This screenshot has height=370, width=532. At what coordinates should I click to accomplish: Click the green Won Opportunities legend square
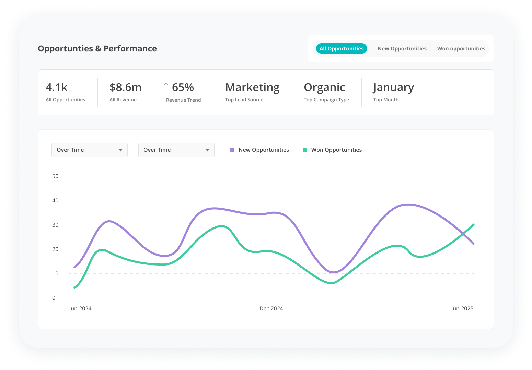click(305, 150)
